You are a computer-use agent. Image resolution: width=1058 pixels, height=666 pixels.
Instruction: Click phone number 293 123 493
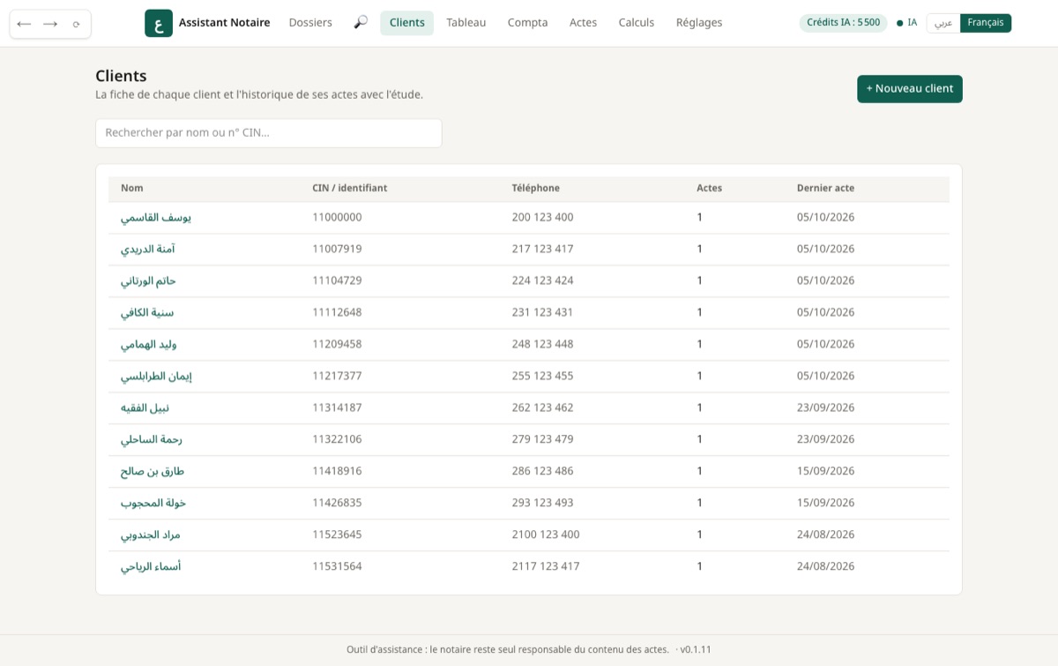point(542,503)
